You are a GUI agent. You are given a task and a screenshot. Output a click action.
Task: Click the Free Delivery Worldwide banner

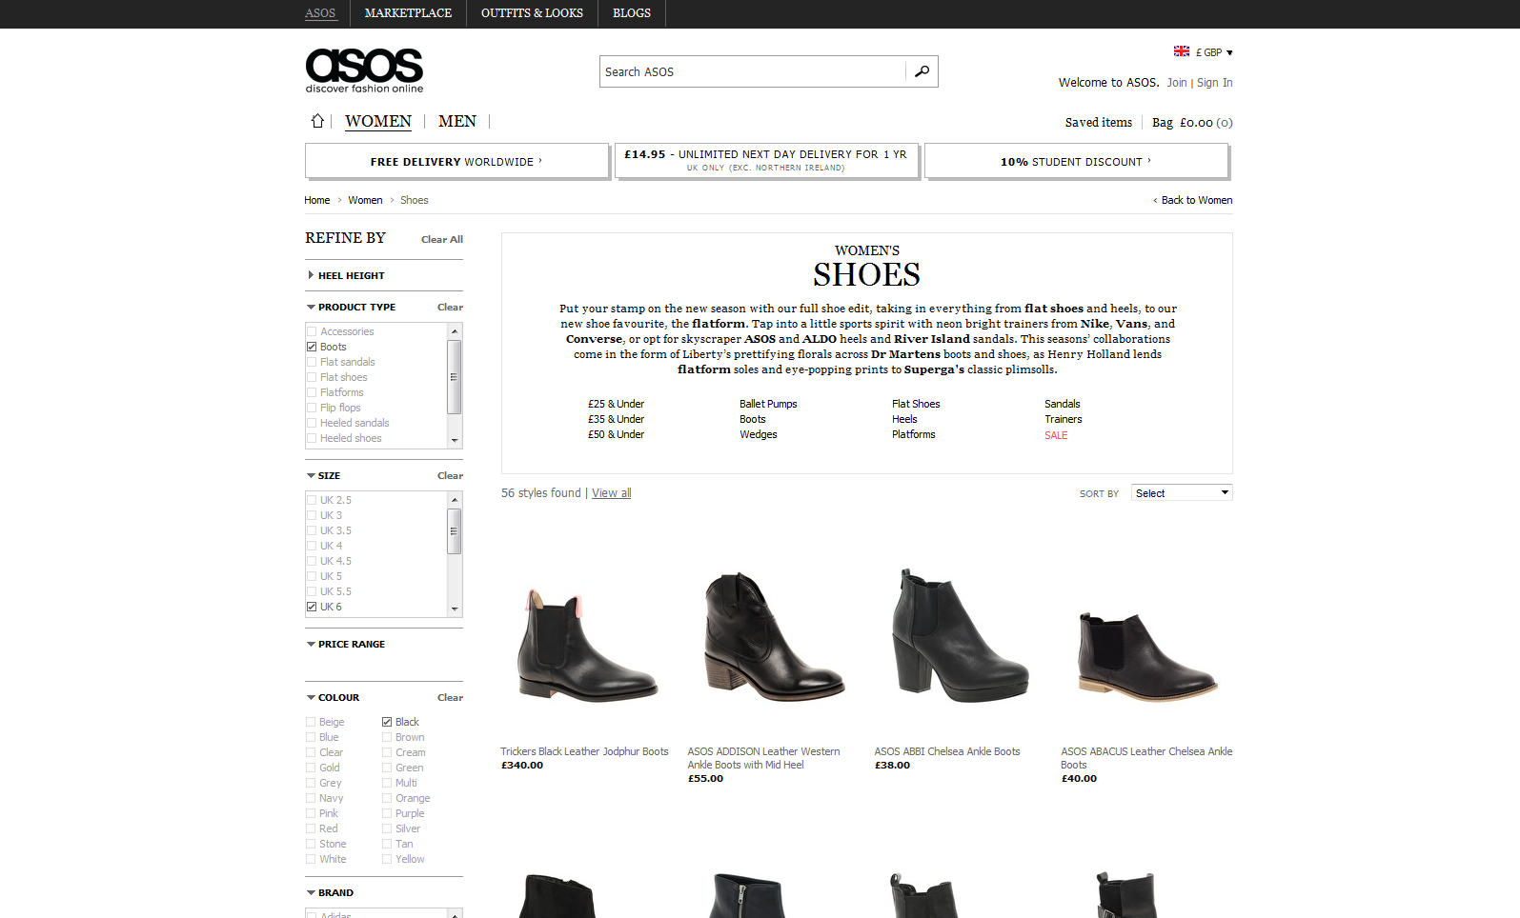pyautogui.click(x=456, y=161)
